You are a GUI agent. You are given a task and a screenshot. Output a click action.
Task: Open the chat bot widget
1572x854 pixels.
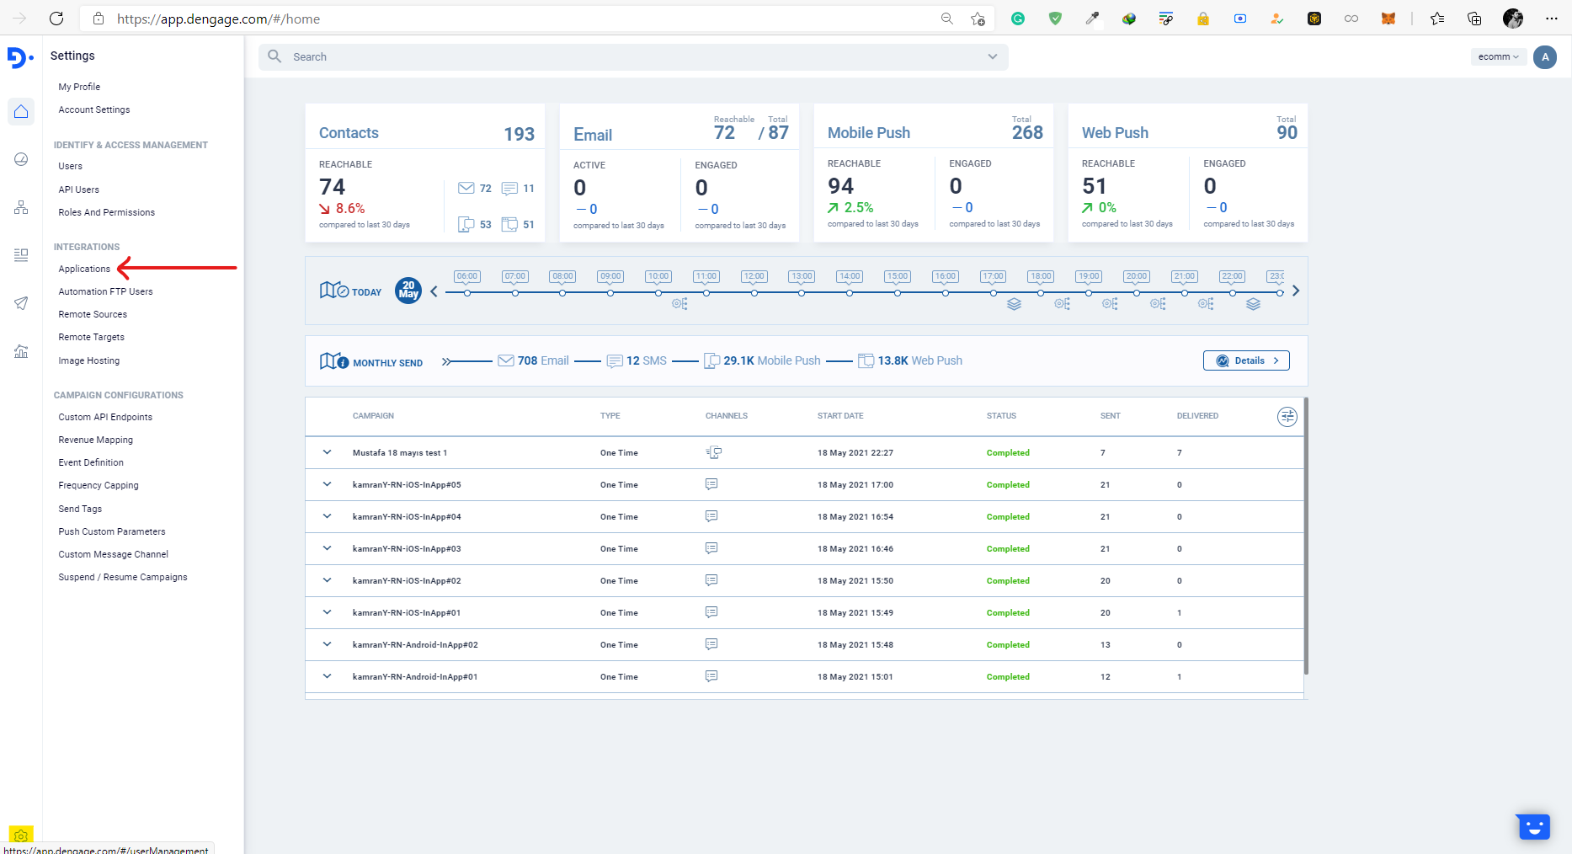pos(1533,827)
